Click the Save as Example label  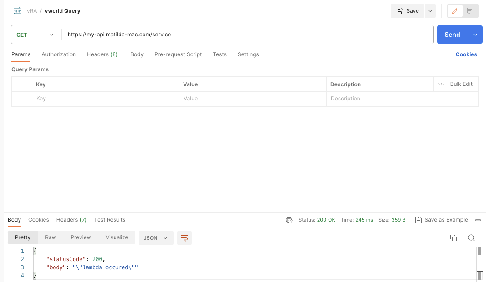[446, 220]
